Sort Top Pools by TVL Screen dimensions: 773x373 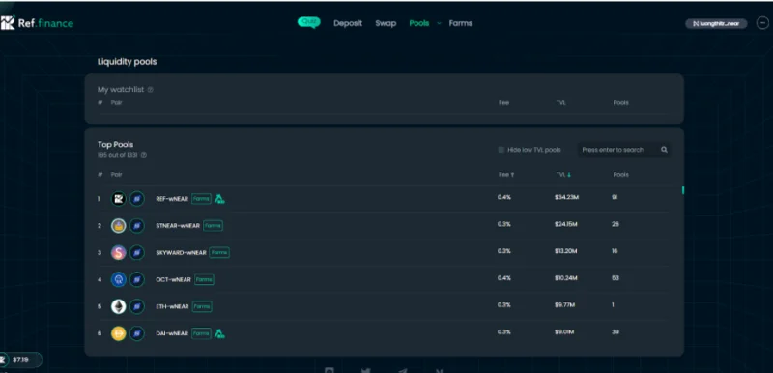point(563,175)
